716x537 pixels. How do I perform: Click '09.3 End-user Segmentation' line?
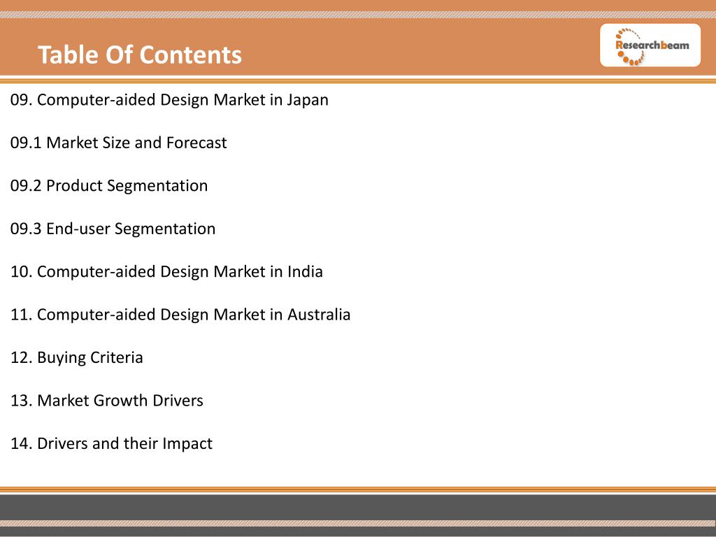point(113,229)
